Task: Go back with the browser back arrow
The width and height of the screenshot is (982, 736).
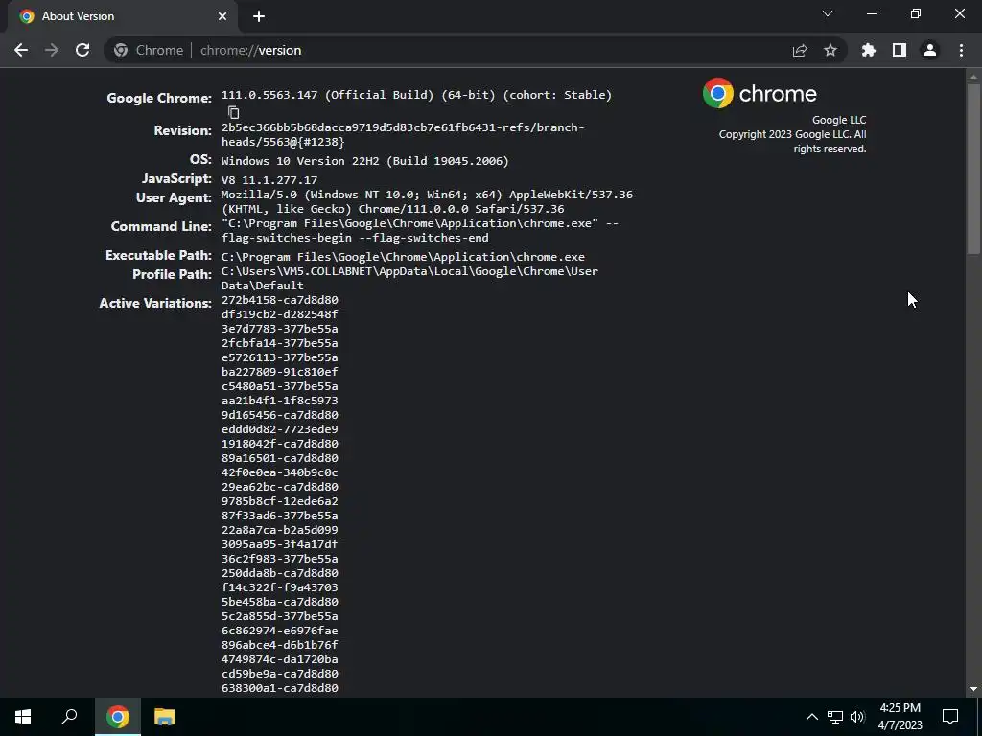Action: click(x=21, y=50)
